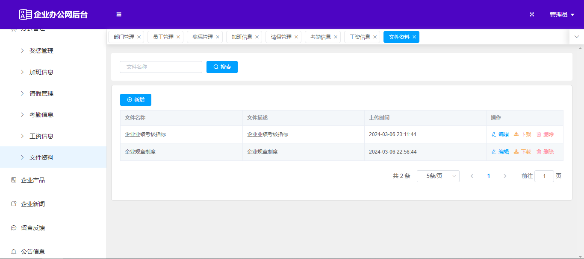Edit the 企业业绩考核指标 file entry
Screen dimensions: 584x259
coord(500,134)
